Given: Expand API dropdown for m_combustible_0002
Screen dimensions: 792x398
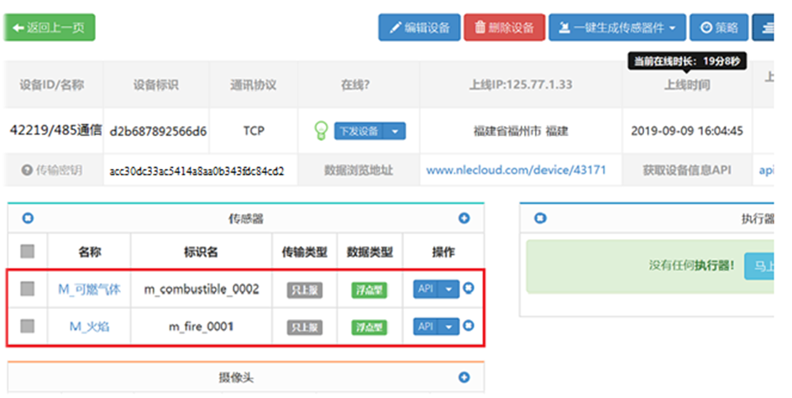Looking at the screenshot, I should tap(448, 289).
